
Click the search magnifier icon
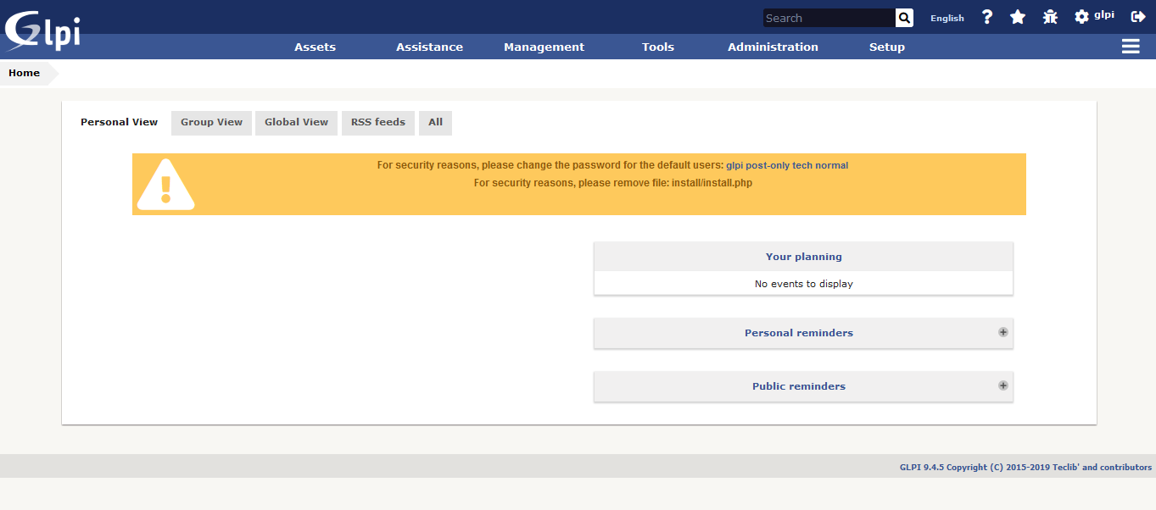tap(904, 18)
